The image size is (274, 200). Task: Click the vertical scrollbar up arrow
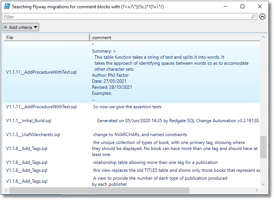[x=263, y=37]
